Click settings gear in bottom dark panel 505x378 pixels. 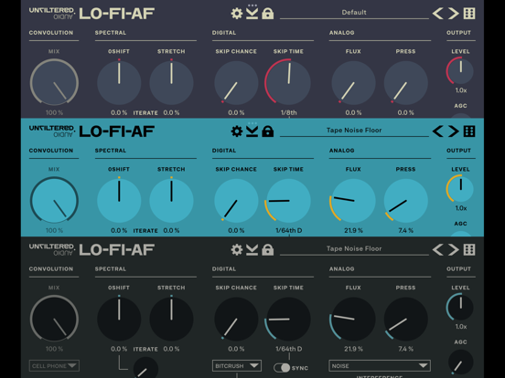click(236, 250)
